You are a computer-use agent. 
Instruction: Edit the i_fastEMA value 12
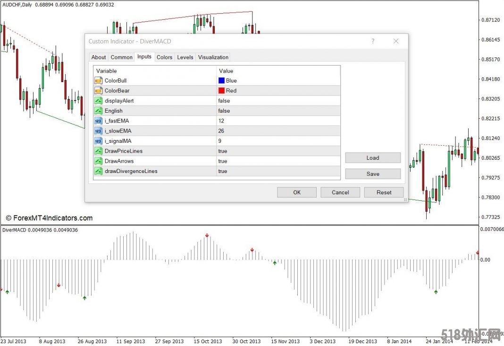[221, 121]
